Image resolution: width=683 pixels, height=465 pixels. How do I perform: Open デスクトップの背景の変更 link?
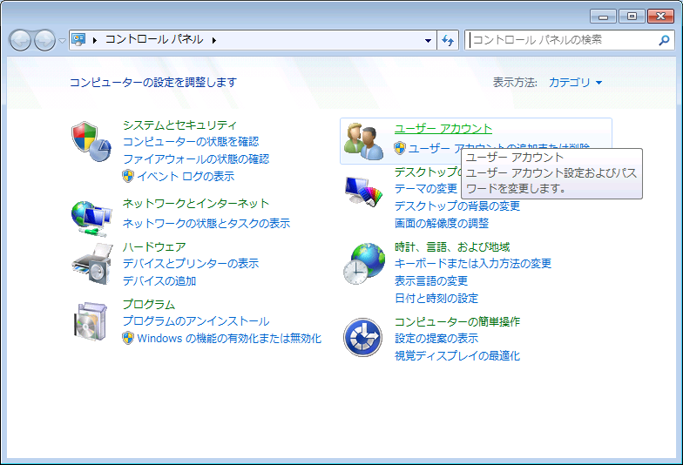coord(456,206)
